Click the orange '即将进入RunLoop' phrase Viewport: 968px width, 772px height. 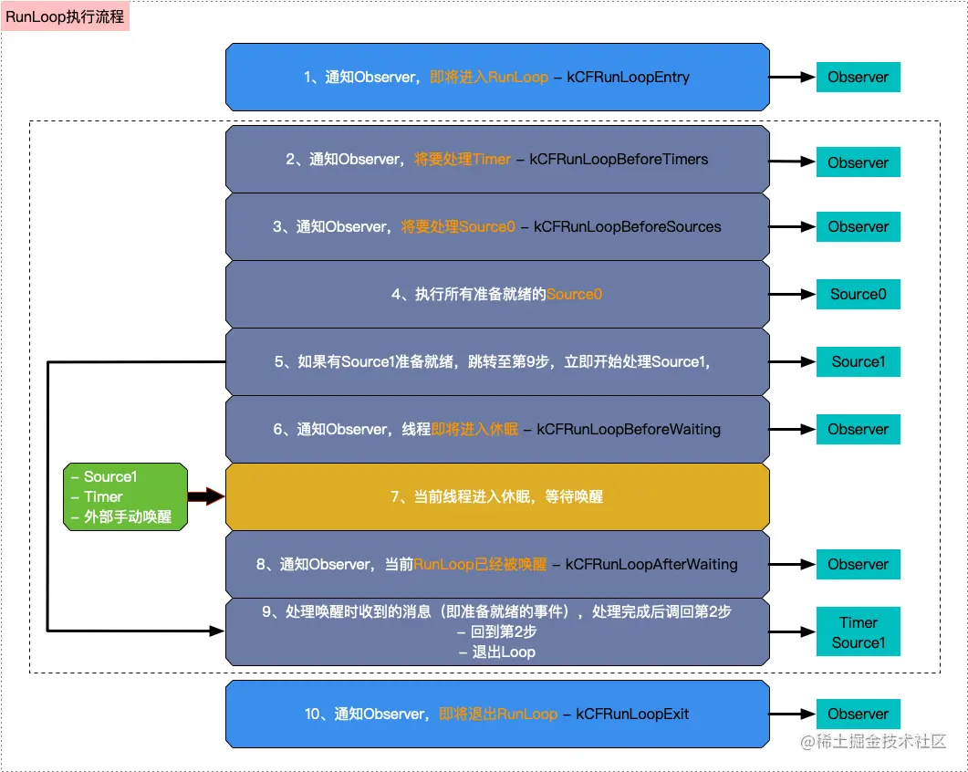[489, 78]
